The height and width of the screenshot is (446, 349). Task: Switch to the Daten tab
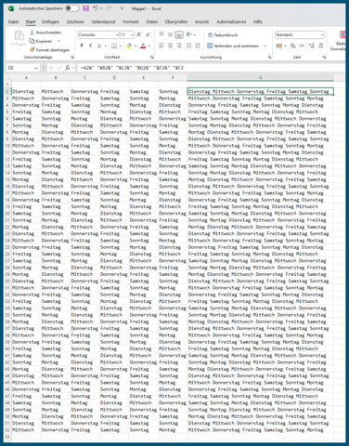(152, 21)
